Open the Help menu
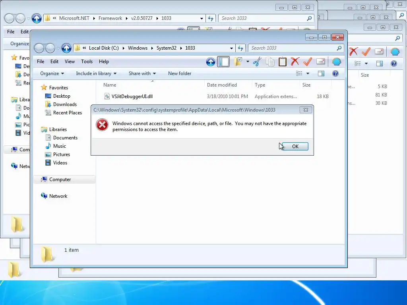Screen dimensions: 407x305 click(104, 62)
